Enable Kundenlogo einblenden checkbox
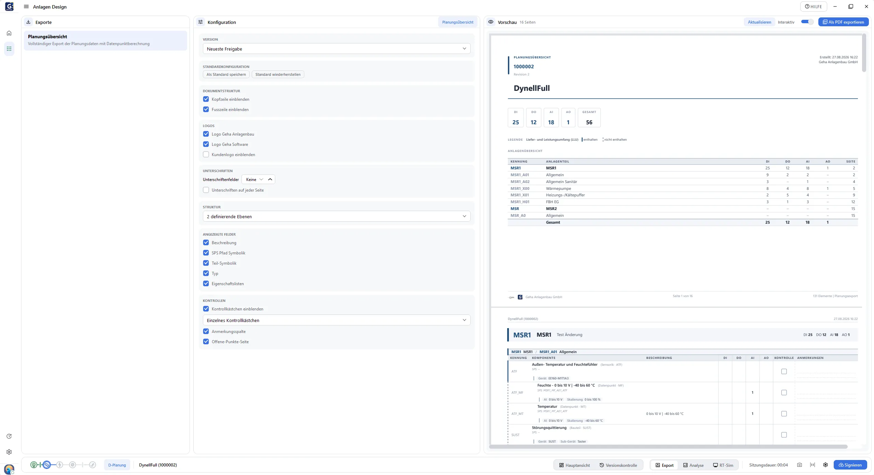Viewport: 874px width, 475px height. point(206,155)
